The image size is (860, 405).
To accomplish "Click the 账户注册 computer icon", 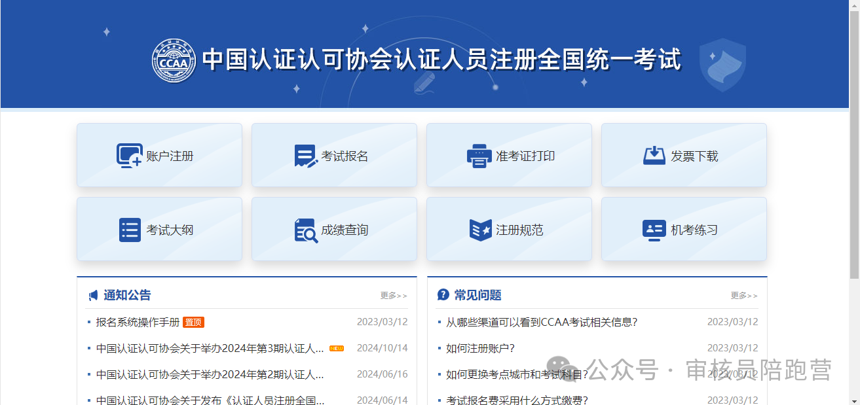I will coord(129,156).
